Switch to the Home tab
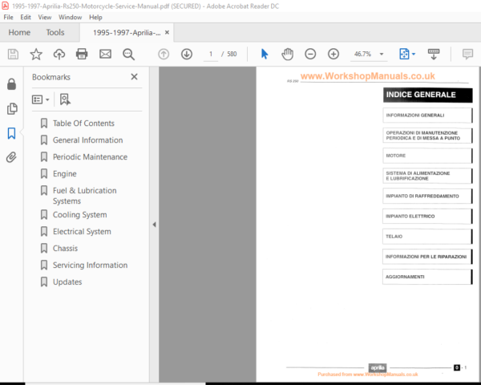Screen dimensions: 481x385 point(19,32)
